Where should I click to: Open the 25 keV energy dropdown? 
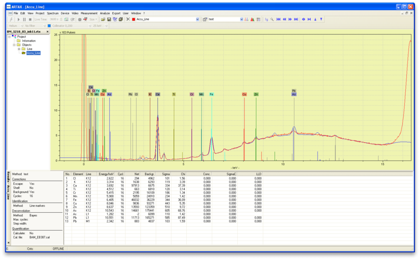(107, 26)
